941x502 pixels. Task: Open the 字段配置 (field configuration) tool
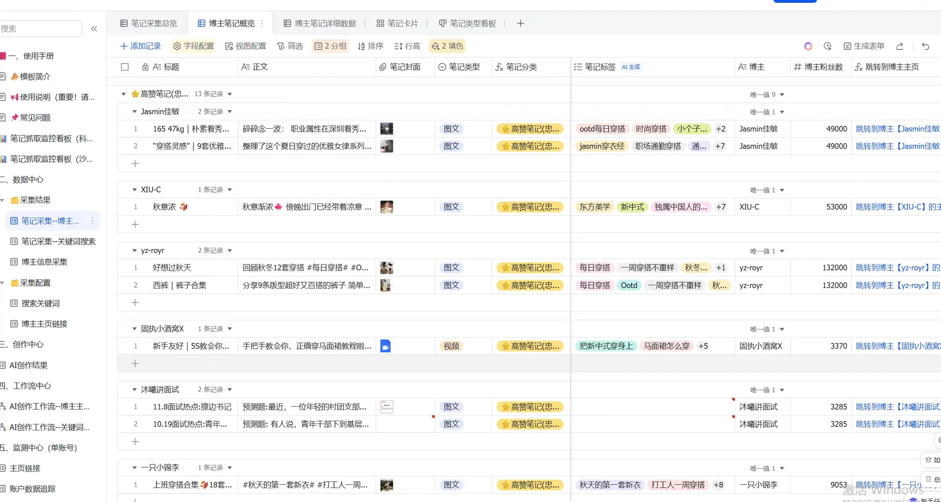tap(193, 46)
